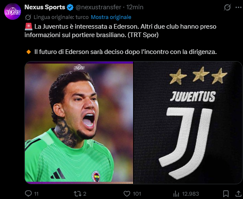243x199 pixels.
Task: Open the 12min timestamp link
Action: 135,7
